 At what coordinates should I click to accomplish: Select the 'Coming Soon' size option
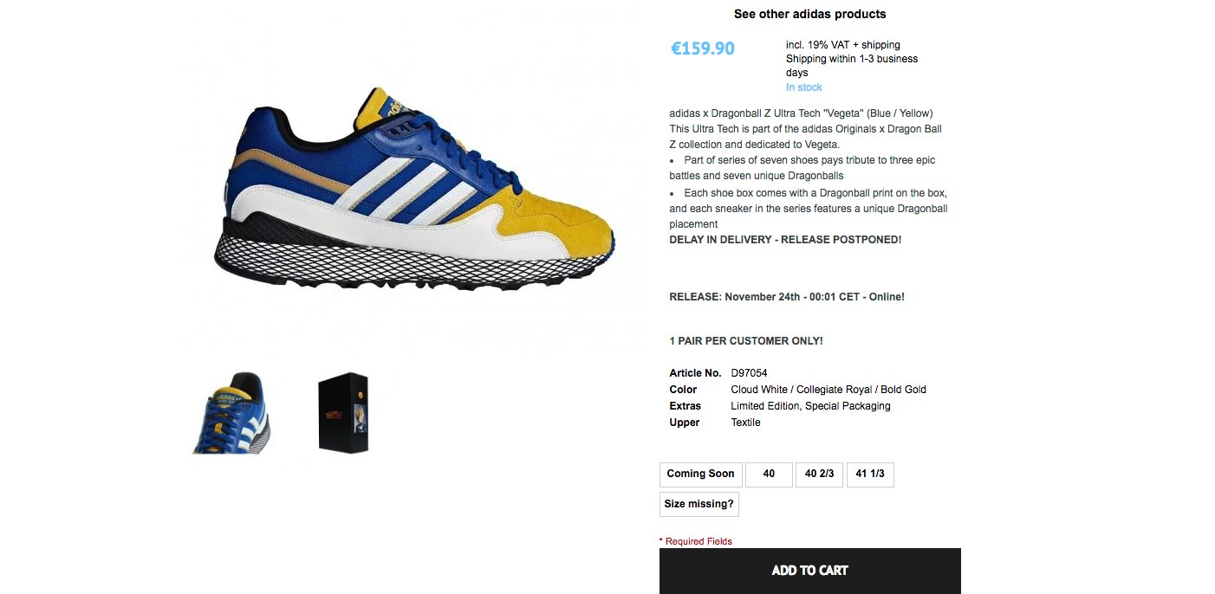tap(700, 475)
